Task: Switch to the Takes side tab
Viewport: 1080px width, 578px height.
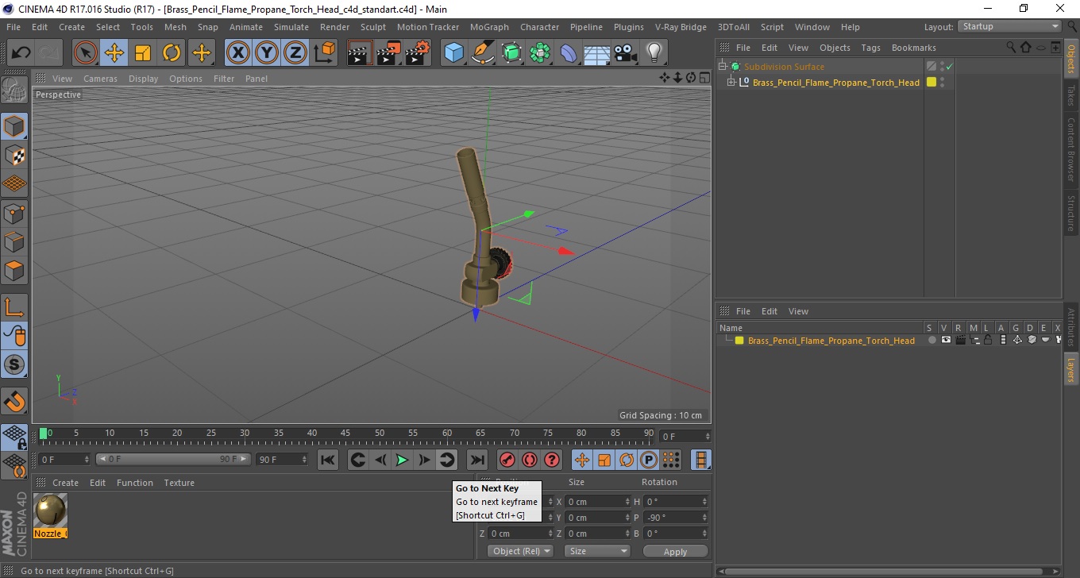Action: point(1071,95)
